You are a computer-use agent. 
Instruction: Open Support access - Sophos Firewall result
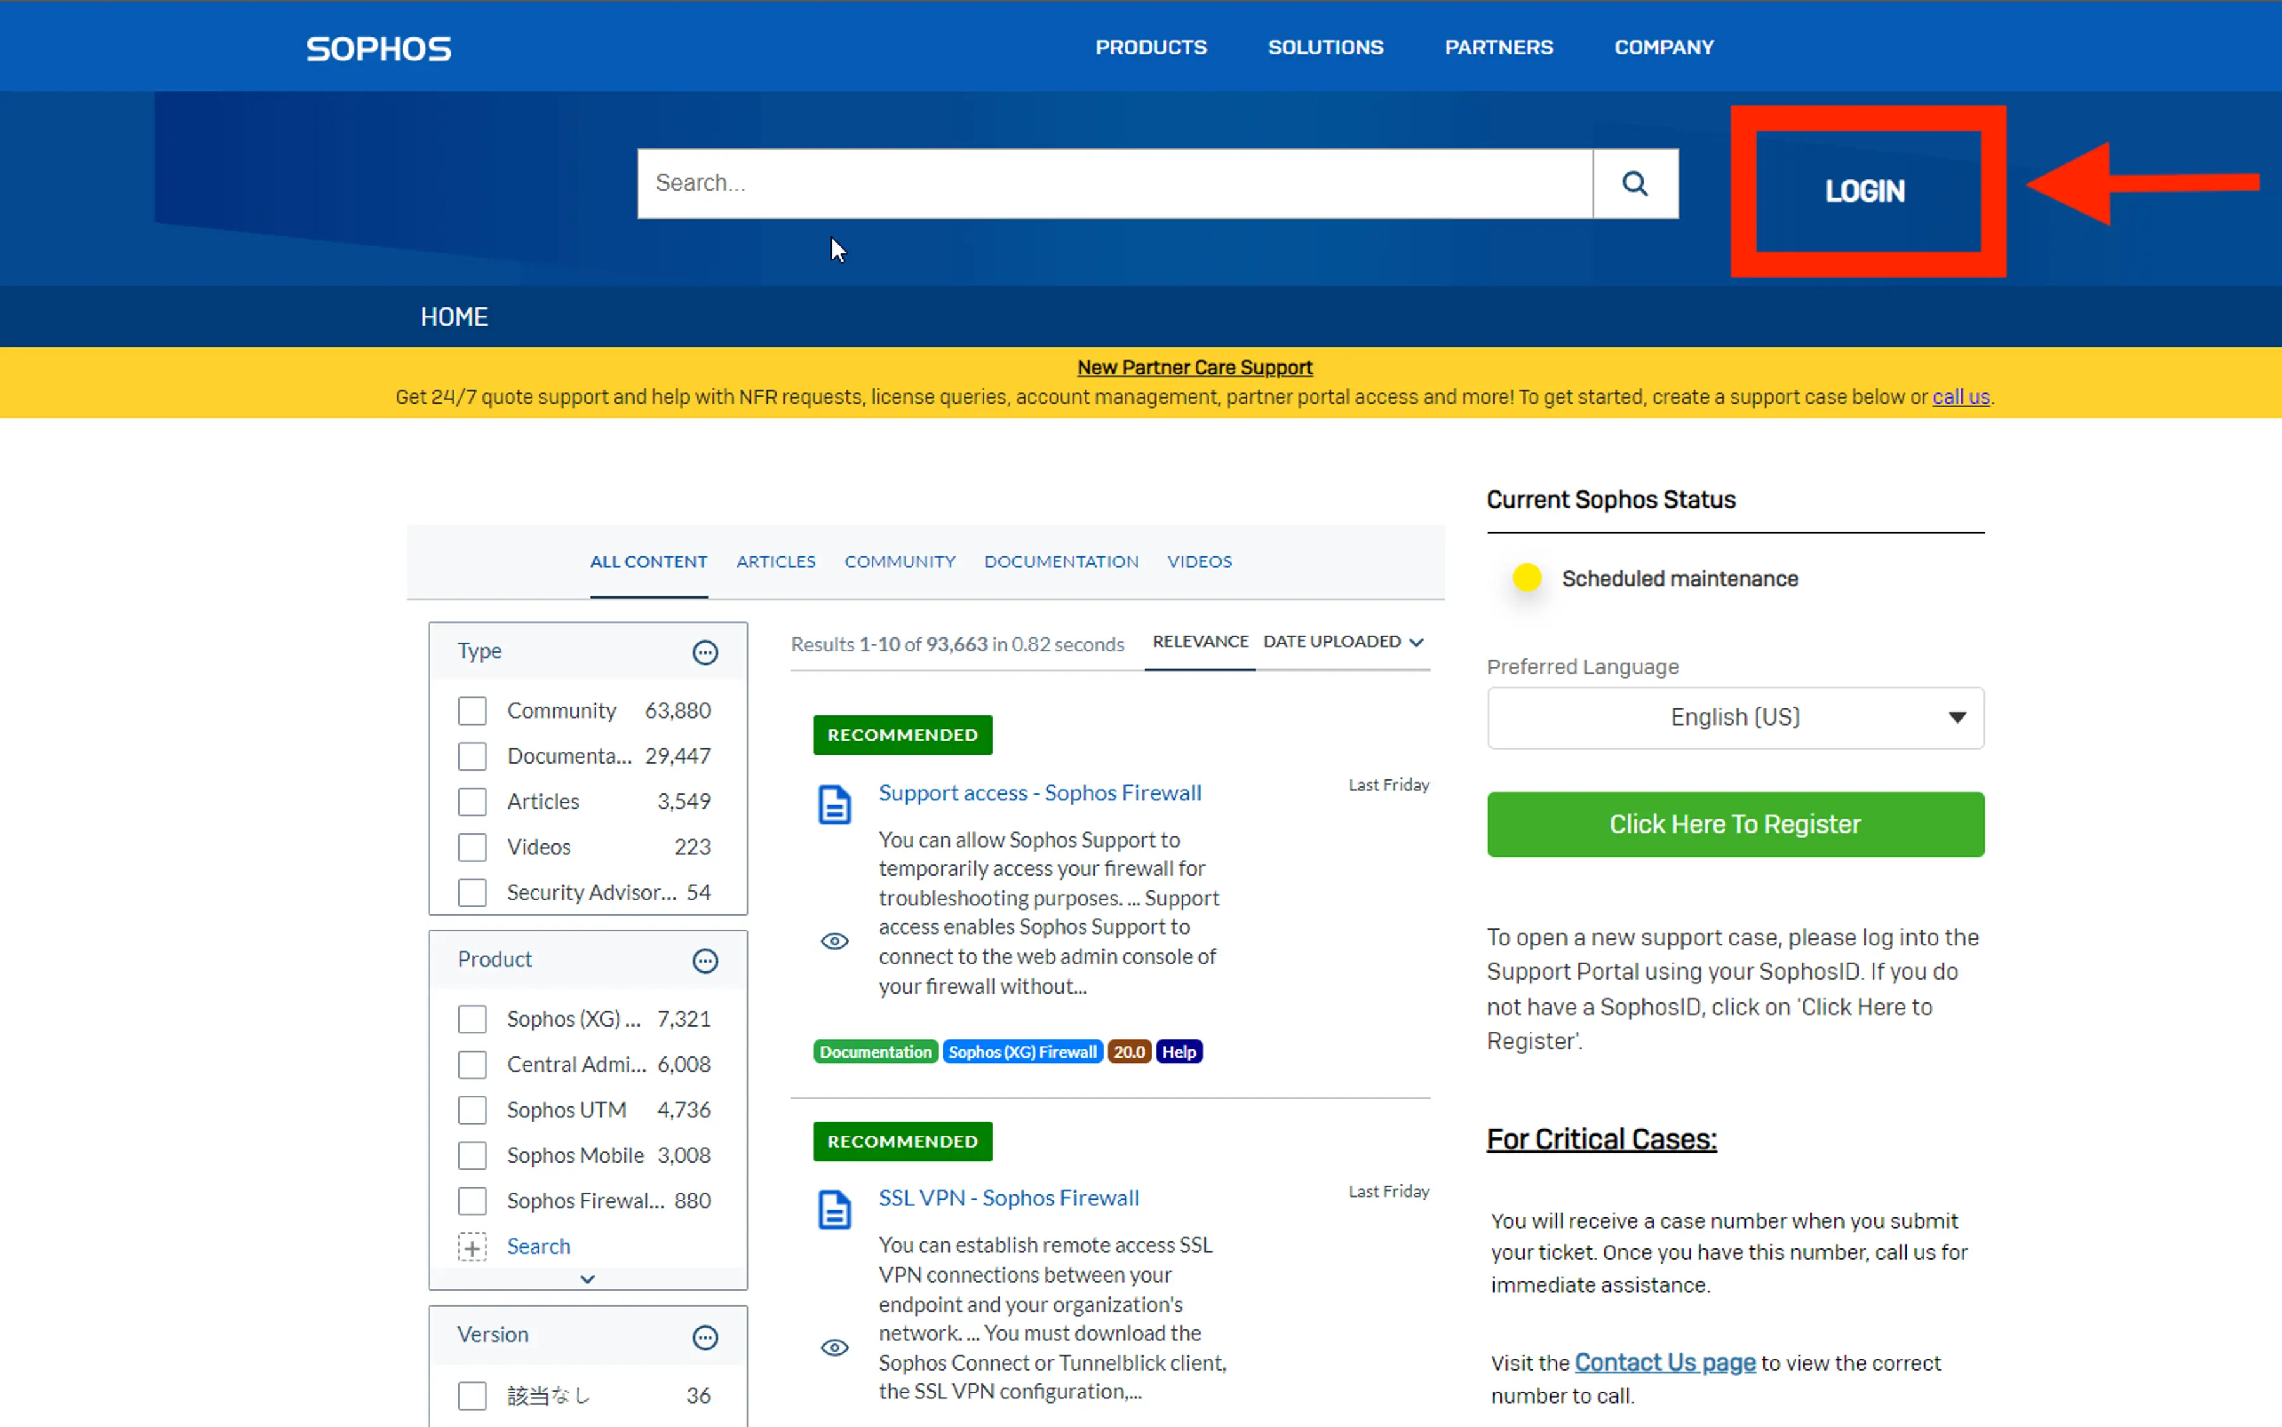point(1040,793)
